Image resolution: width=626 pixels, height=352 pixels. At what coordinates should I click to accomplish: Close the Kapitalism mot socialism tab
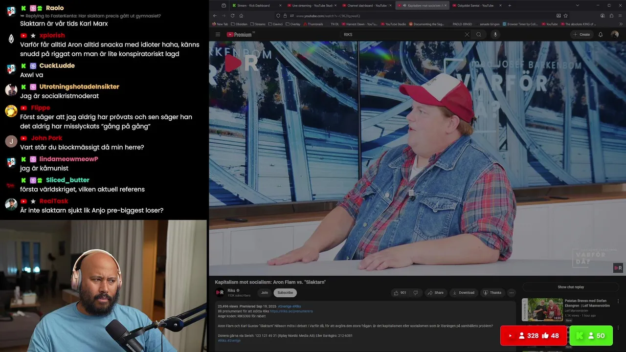point(446,5)
